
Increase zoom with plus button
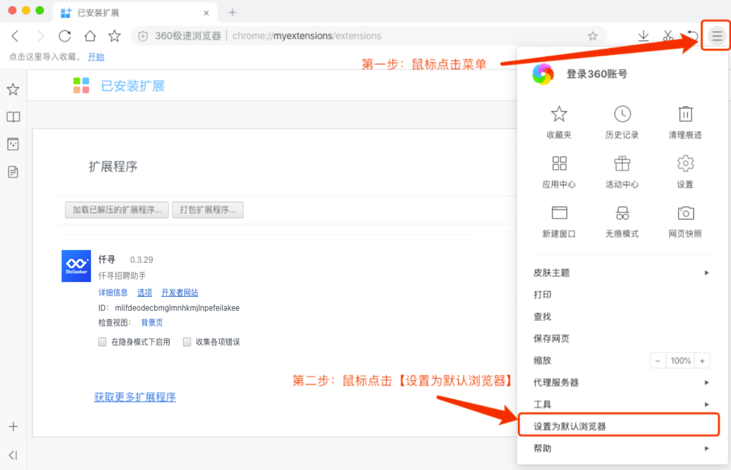pyautogui.click(x=702, y=361)
